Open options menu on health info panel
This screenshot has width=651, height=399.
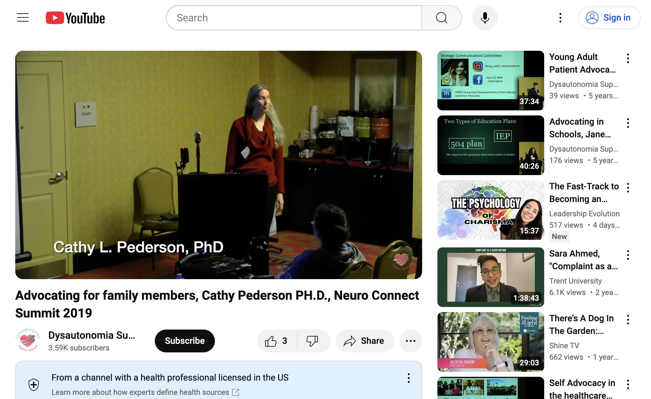[x=409, y=378]
